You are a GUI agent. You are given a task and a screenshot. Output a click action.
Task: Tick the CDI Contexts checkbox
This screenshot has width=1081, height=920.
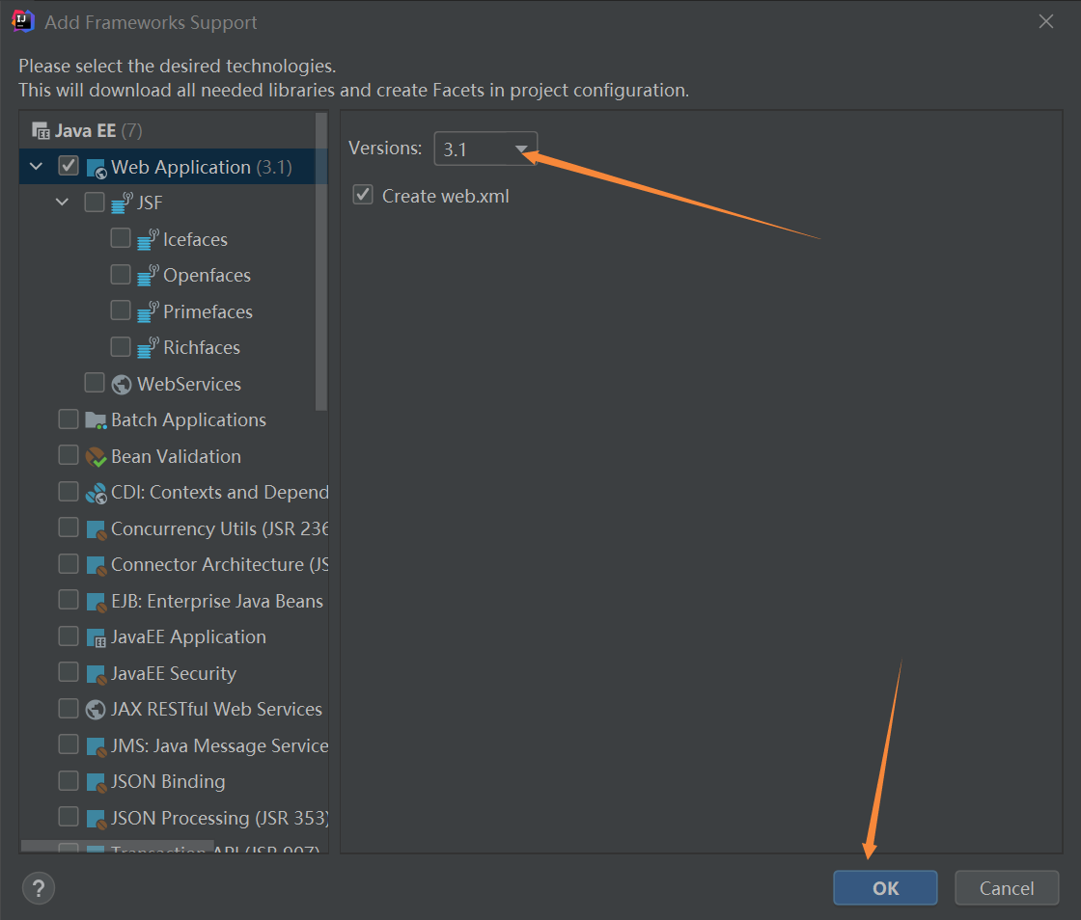[69, 491]
